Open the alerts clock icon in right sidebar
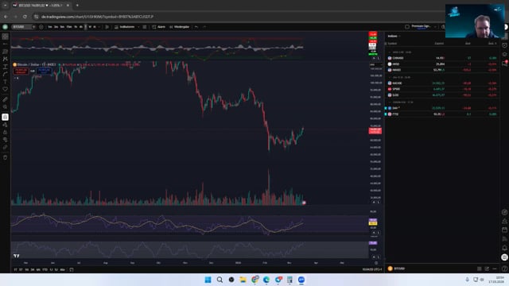The height and width of the screenshot is (286, 509). tap(504, 45)
